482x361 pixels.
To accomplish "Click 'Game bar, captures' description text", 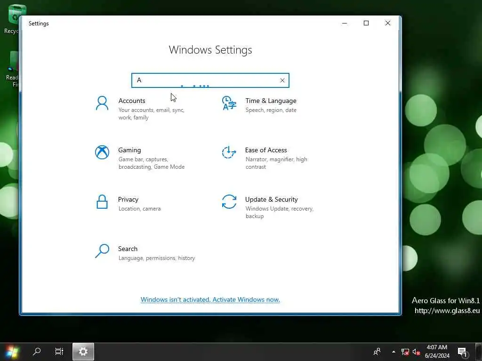I will [x=152, y=163].
